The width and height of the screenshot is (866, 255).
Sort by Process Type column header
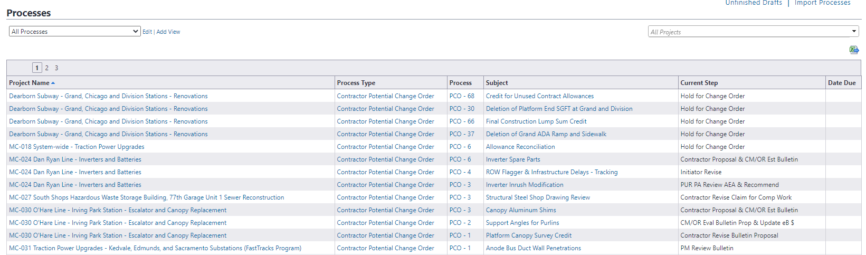point(356,83)
